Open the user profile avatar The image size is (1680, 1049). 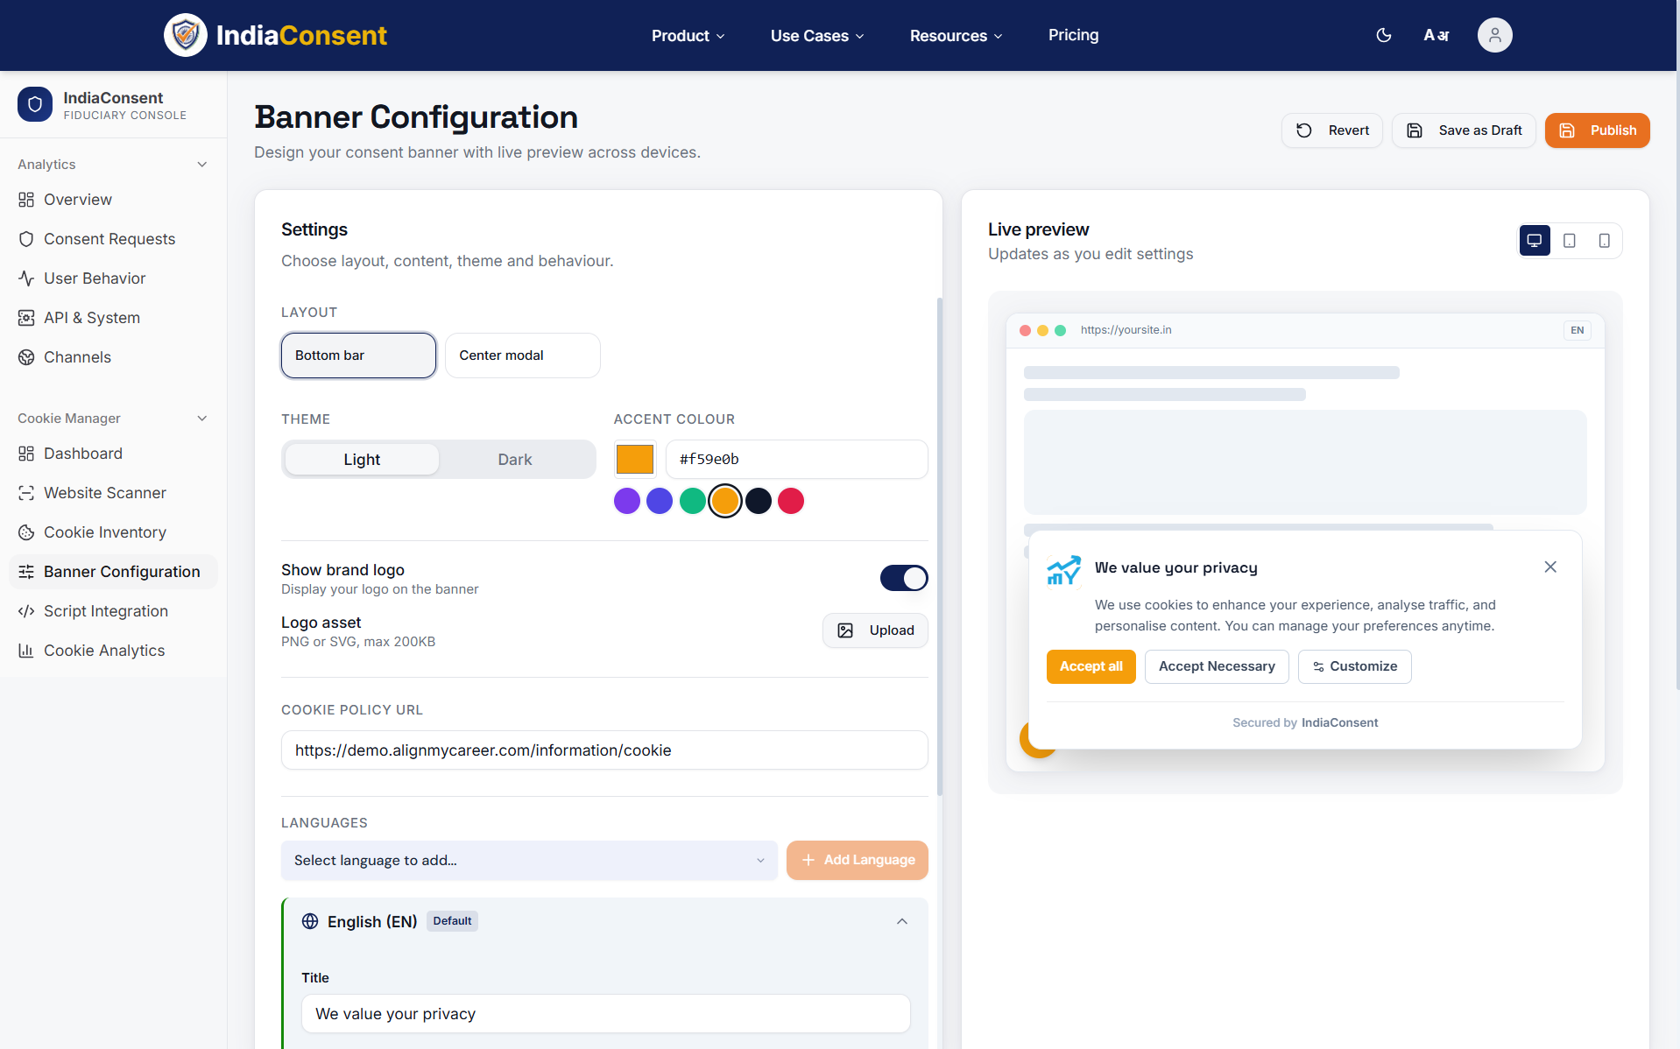click(1495, 35)
